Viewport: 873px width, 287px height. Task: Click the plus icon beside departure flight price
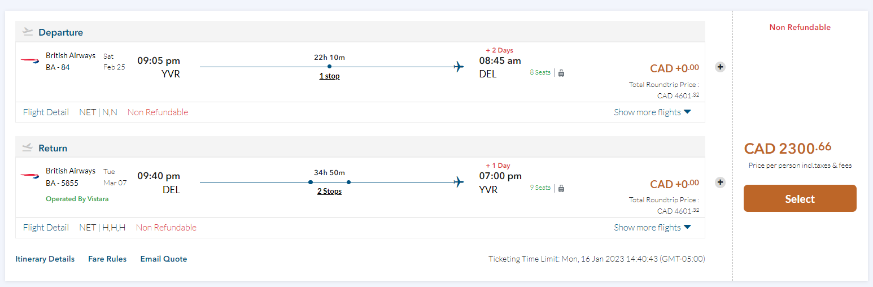(x=720, y=67)
